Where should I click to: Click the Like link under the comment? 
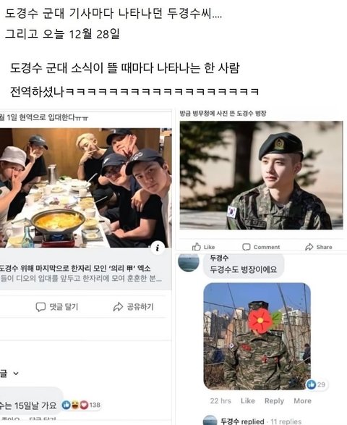(x=248, y=400)
